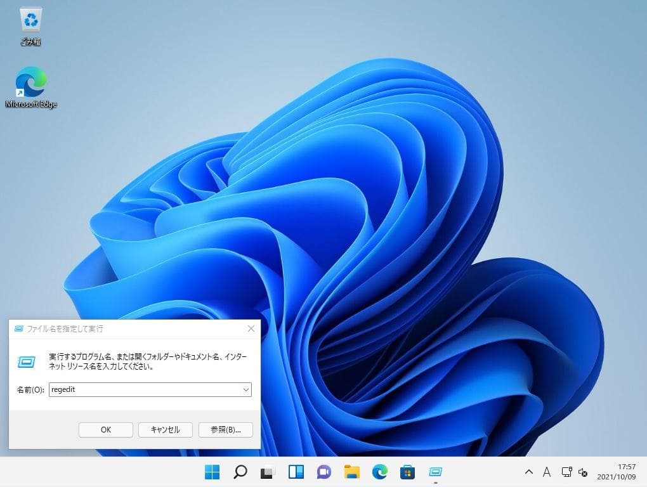Screen dimensions: 647x487
Task: Open Task View on the taskbar
Action: click(x=268, y=472)
